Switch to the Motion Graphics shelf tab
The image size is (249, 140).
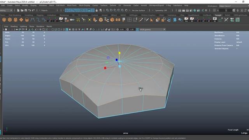148,15
